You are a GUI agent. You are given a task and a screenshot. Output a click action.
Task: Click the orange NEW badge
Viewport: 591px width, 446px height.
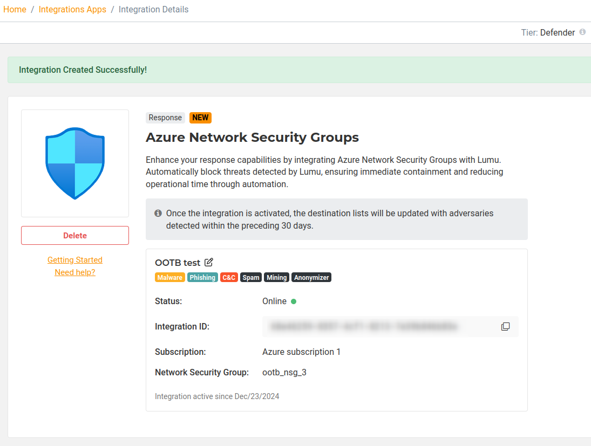click(200, 118)
